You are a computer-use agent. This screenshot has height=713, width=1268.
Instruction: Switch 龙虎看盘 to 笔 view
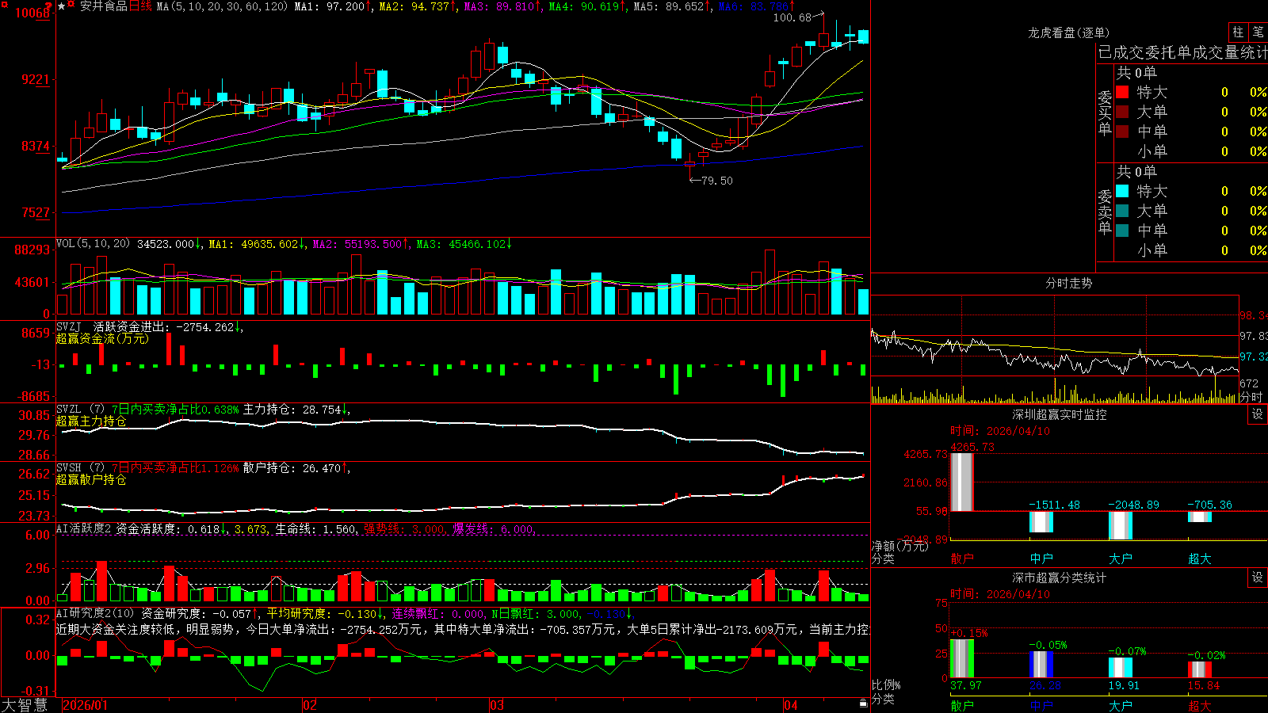point(1258,32)
